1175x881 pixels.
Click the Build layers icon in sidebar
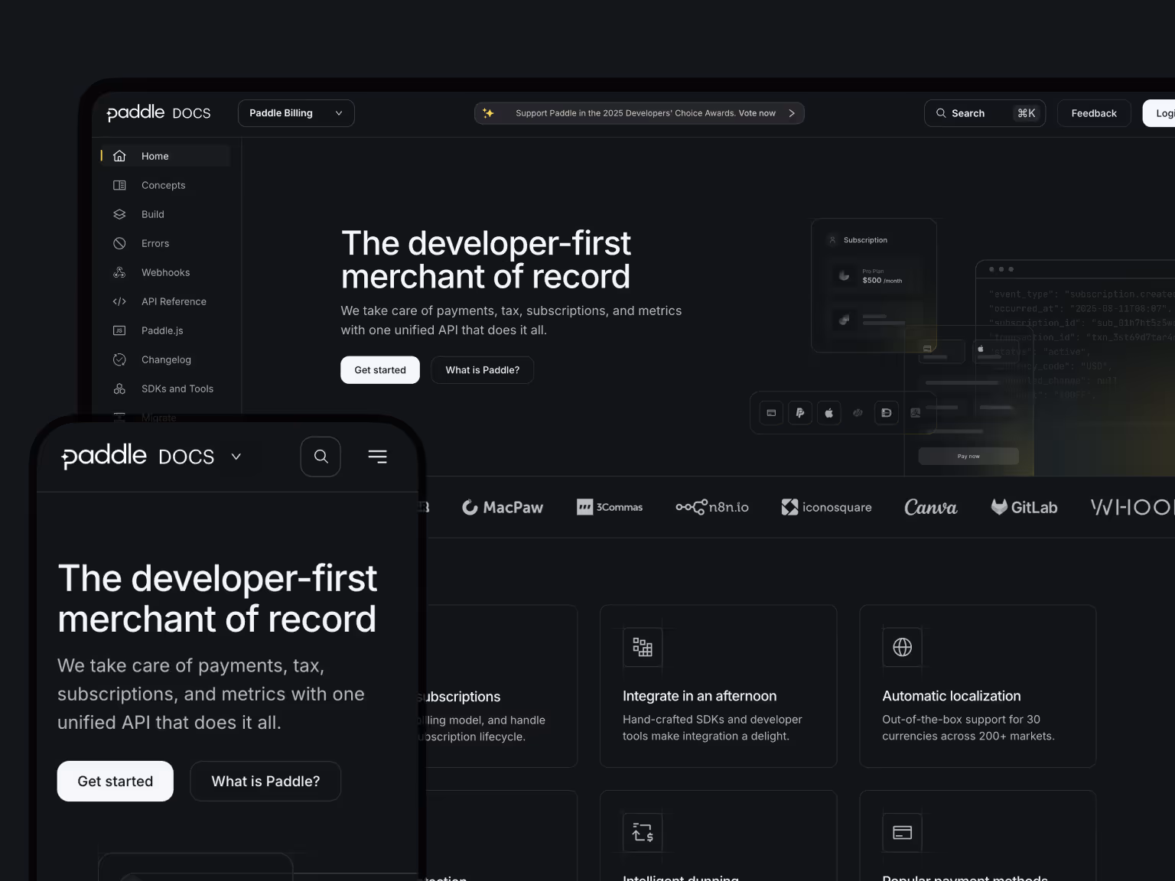point(119,214)
